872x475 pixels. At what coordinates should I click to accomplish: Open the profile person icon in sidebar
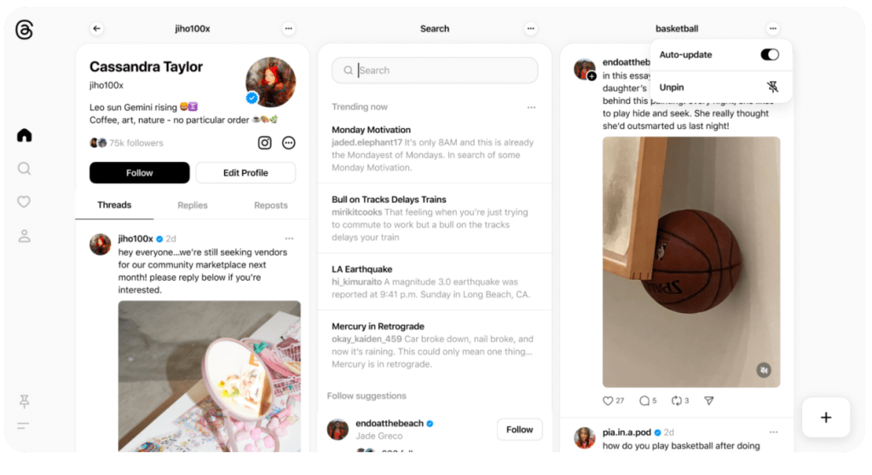click(x=24, y=236)
